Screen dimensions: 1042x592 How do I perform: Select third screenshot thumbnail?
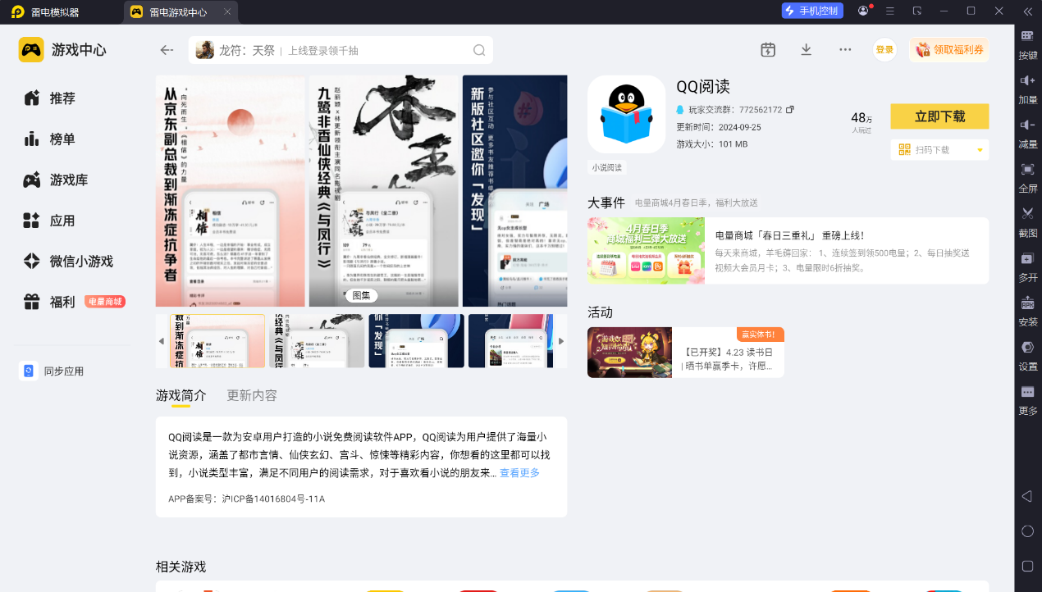pyautogui.click(x=416, y=341)
